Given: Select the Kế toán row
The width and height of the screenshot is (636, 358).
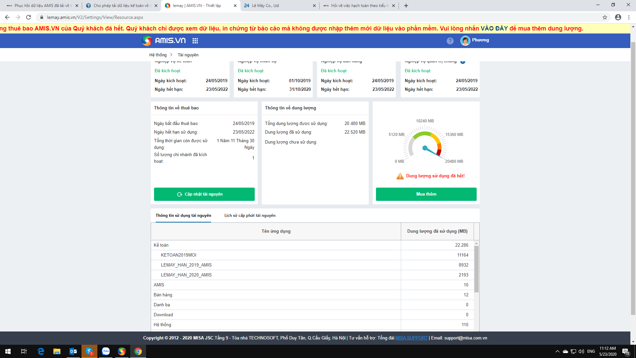Looking at the screenshot, I should (312, 245).
